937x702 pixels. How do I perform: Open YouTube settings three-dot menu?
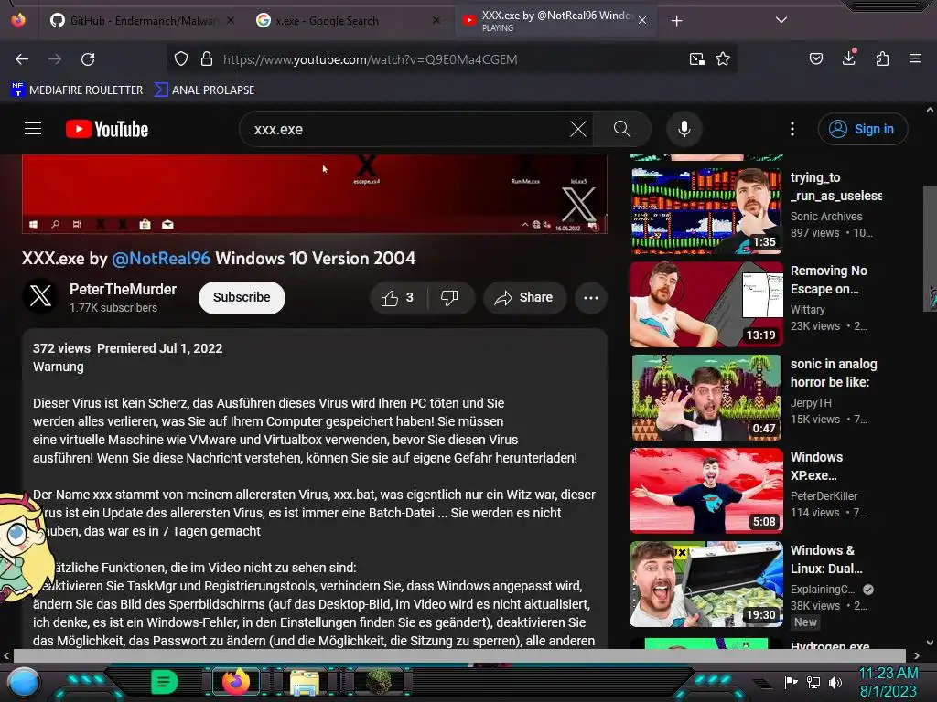[x=792, y=129]
